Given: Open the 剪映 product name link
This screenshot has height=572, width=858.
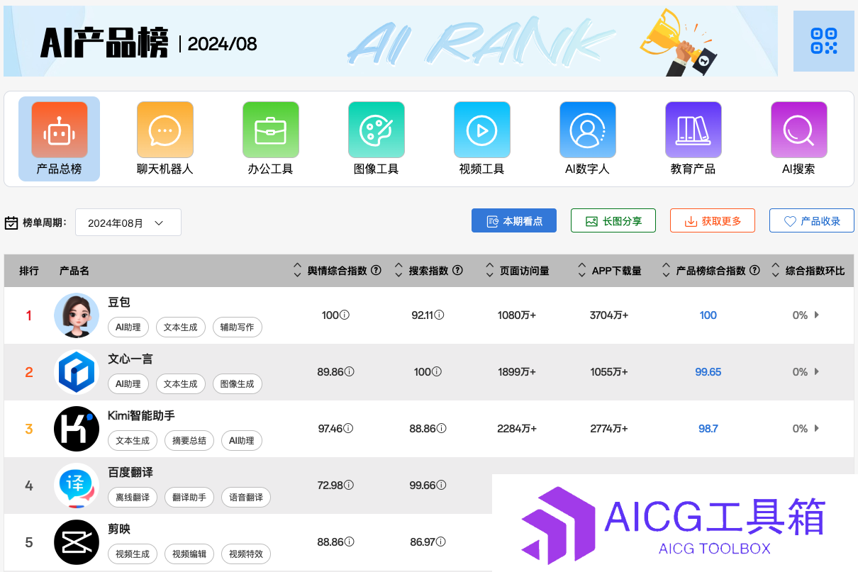Looking at the screenshot, I should [x=119, y=529].
